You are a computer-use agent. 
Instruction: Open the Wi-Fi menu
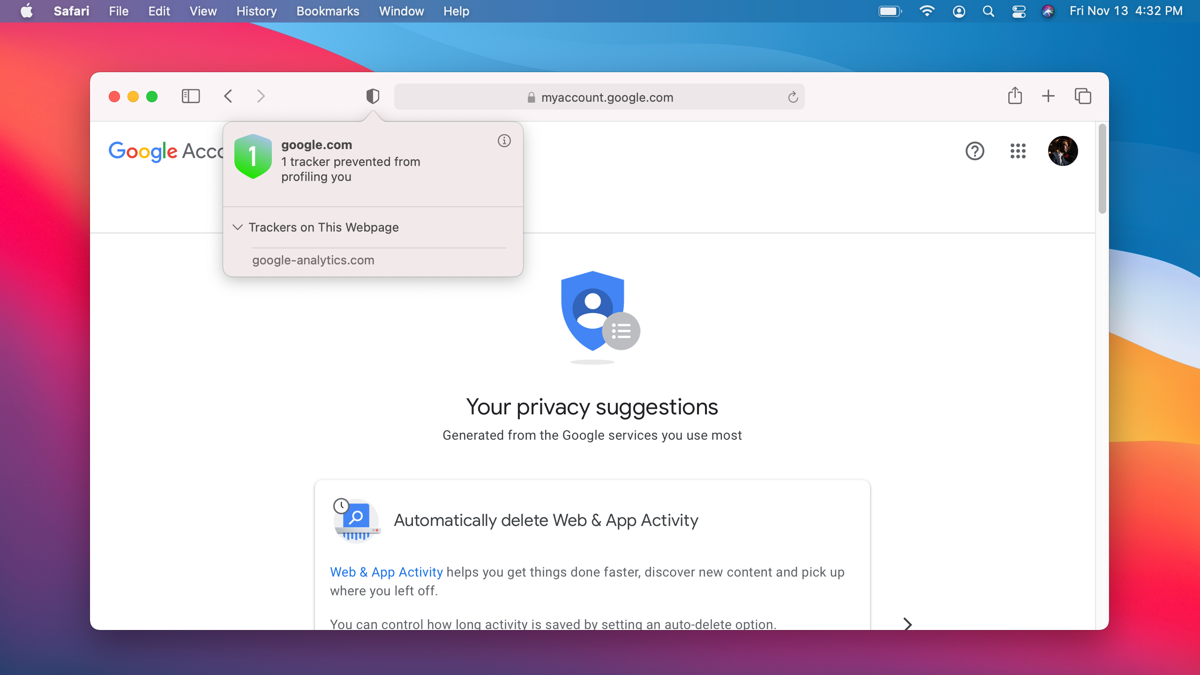coord(927,11)
